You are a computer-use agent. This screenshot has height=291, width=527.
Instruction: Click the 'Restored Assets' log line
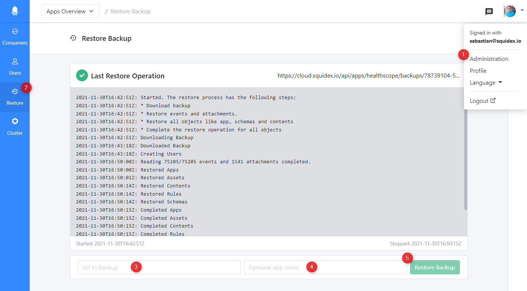tap(130, 178)
